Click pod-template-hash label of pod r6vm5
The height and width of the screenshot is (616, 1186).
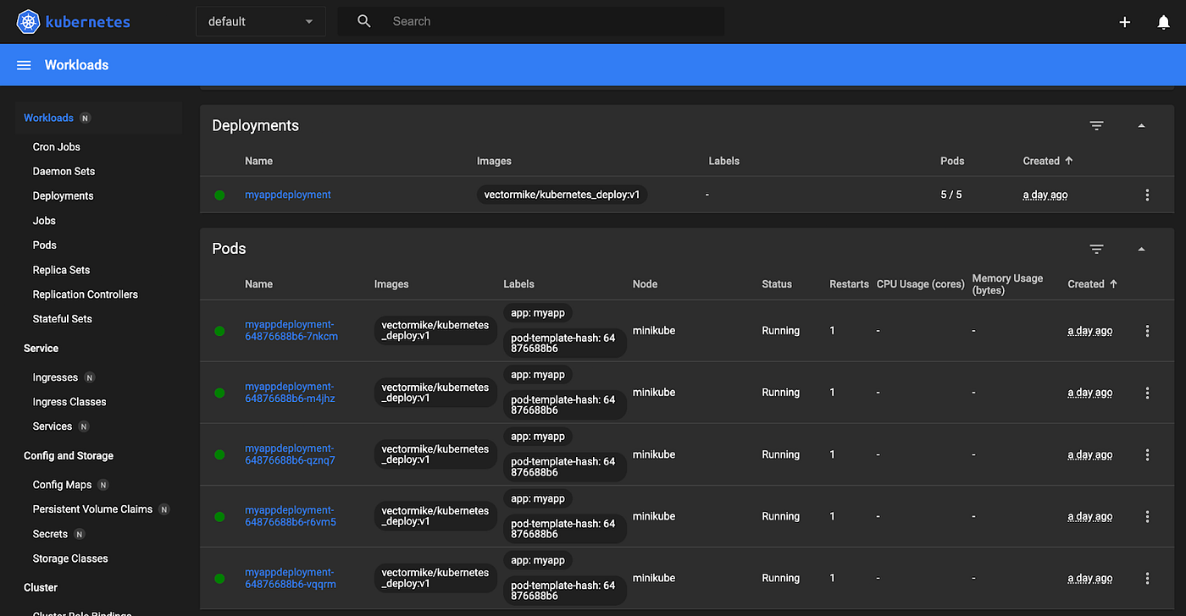click(564, 529)
